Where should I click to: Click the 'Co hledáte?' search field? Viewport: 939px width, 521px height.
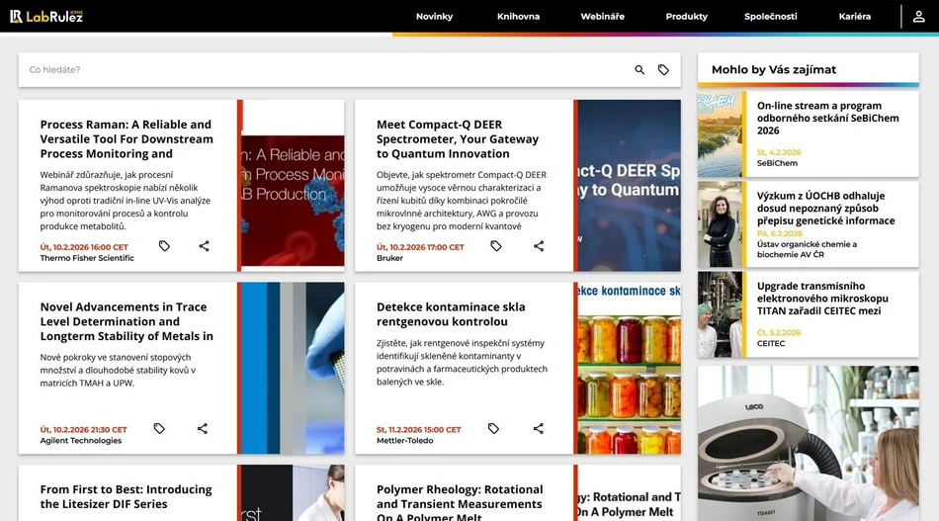326,70
